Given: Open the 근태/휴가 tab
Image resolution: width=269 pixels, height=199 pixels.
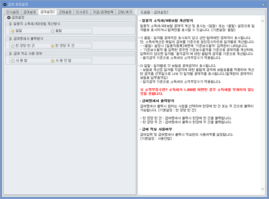Looking at the screenshot, I should click(125, 10).
